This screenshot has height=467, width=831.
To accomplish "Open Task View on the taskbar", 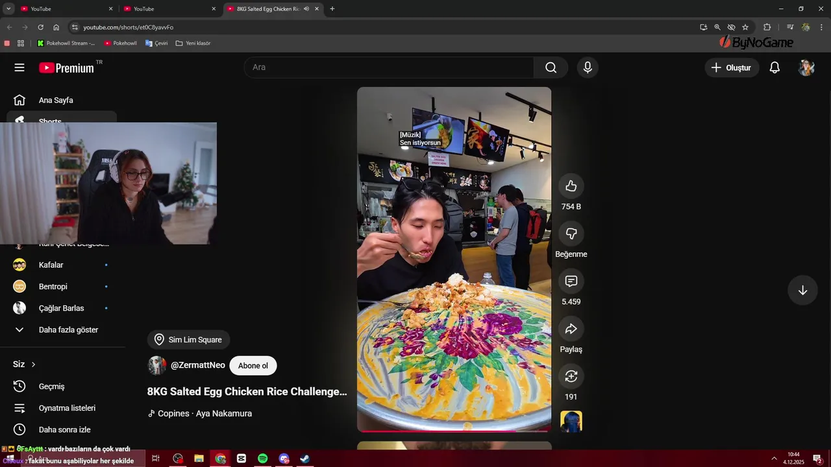I will tap(156, 459).
